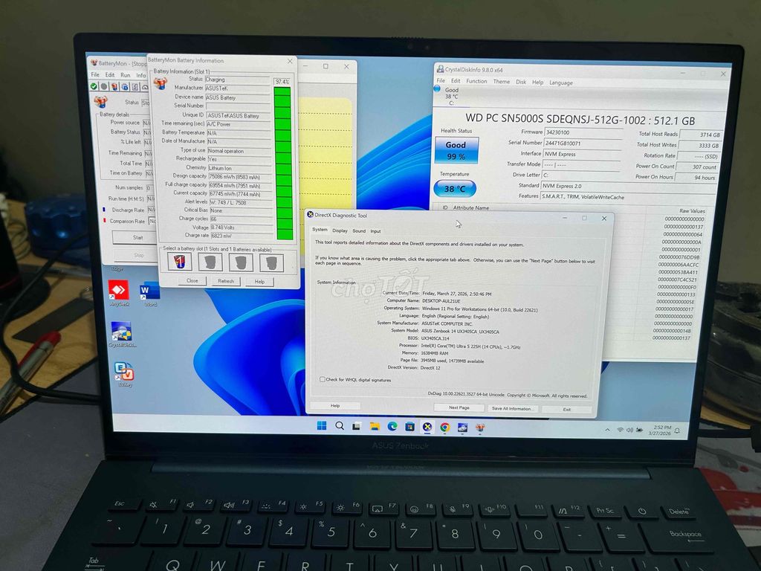Switch to the Display tab in DirectX Diagnostic Tool
Image resolution: width=761 pixels, height=571 pixels.
pos(341,231)
